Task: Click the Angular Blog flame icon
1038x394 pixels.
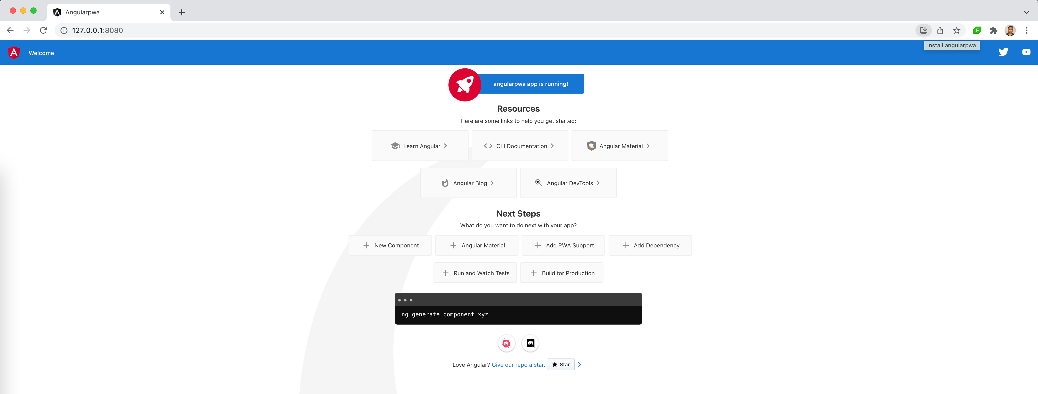Action: point(445,183)
